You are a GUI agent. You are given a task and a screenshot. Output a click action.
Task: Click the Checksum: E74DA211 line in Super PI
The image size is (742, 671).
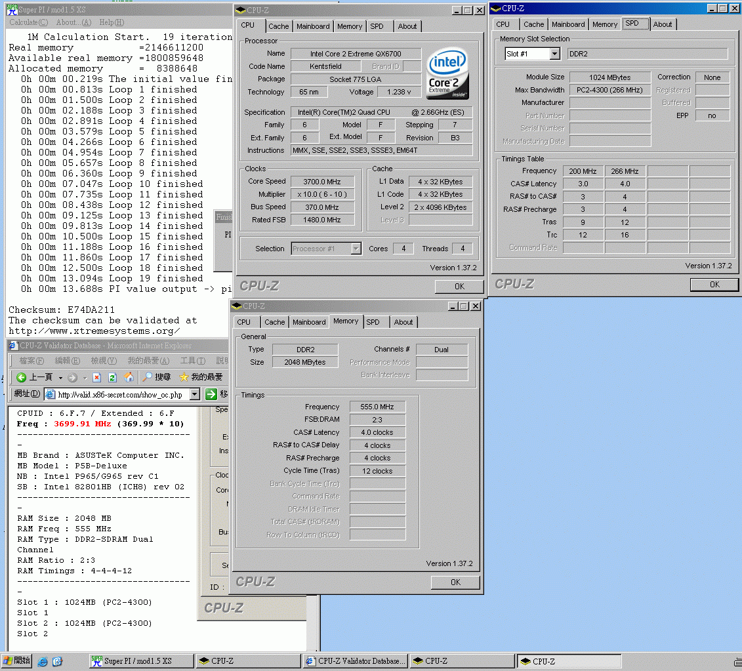(x=62, y=310)
